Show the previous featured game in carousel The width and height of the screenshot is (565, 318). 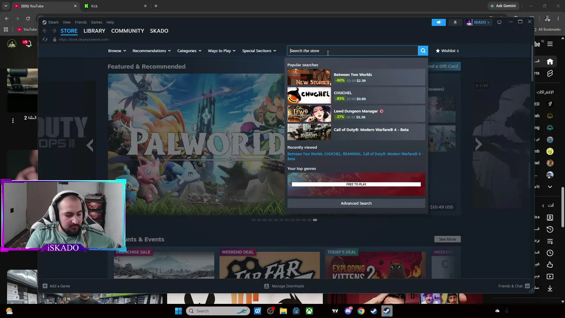tap(90, 144)
